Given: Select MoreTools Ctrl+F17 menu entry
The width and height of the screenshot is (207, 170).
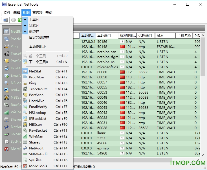Looking at the screenshot, I should 47,166.
